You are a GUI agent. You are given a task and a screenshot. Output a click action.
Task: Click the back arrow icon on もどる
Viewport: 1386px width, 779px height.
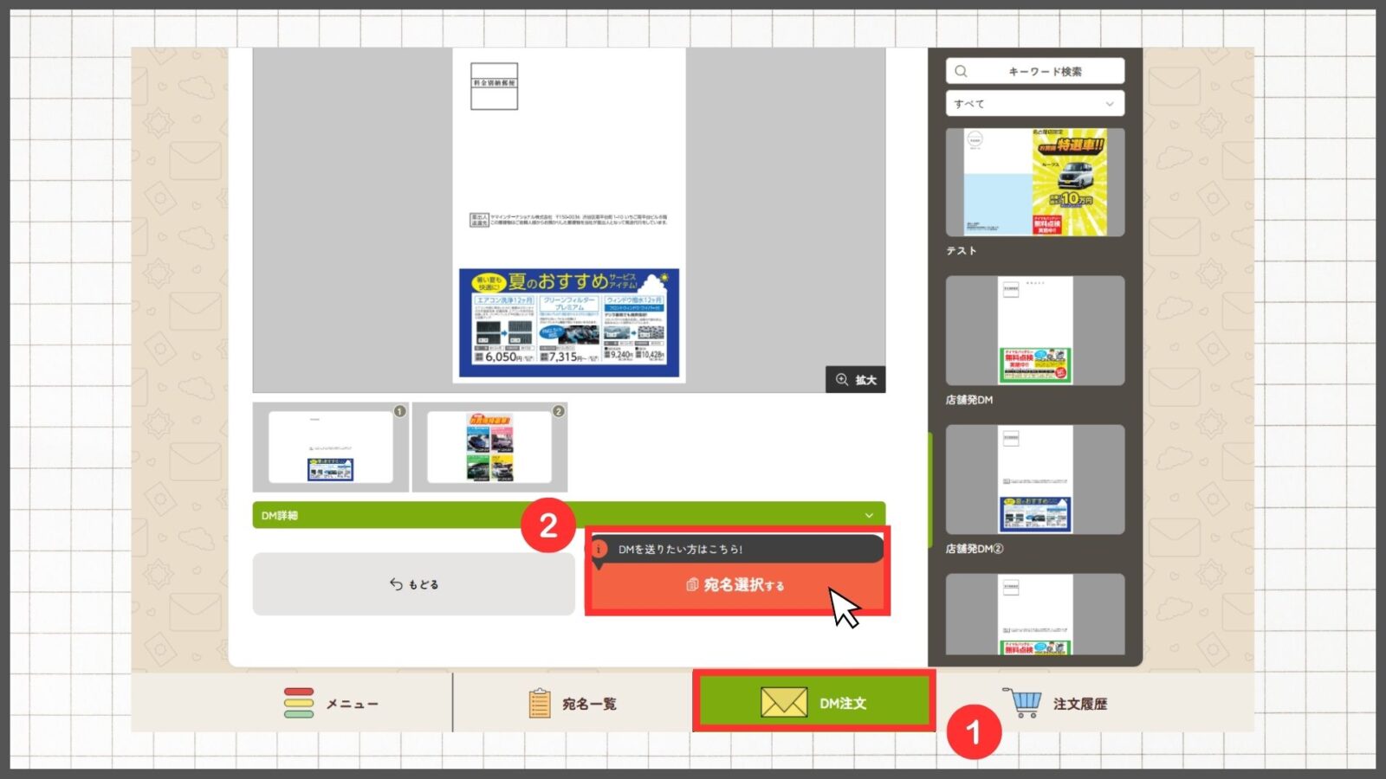(396, 584)
